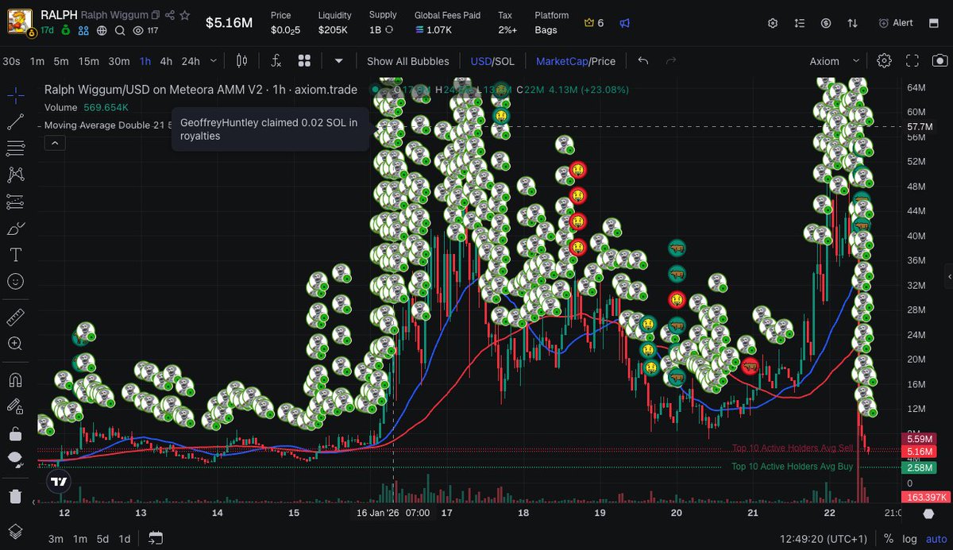Switch to the 30s timeframe
This screenshot has height=550, width=953.
[11, 61]
